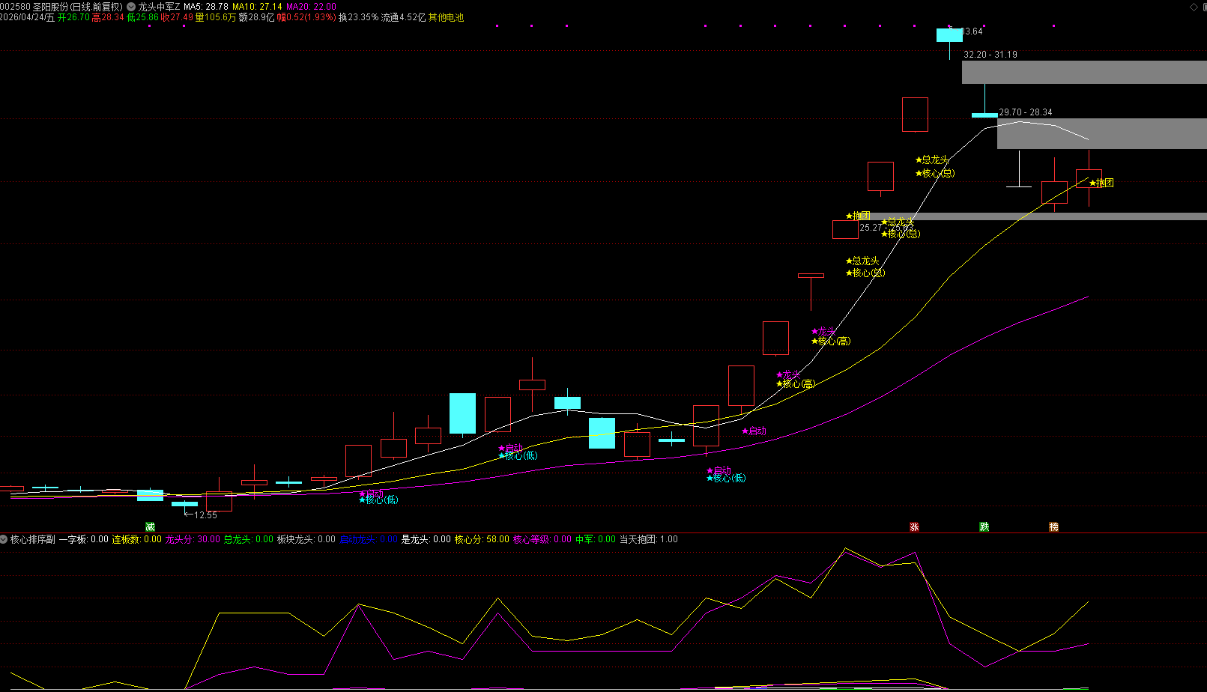Viewport: 1207px width, 692px height.
Task: Click the 龙头分: 30.00 value
Action: (x=193, y=539)
